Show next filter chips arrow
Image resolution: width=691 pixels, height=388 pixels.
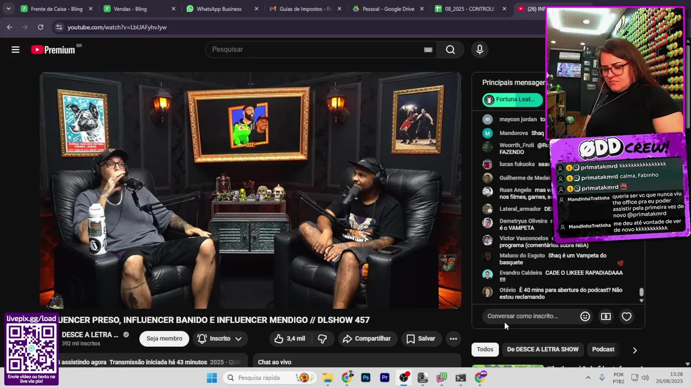(x=634, y=350)
